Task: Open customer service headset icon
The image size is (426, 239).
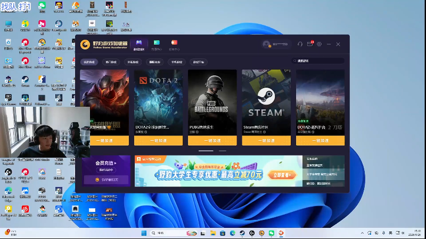Action: [300, 44]
